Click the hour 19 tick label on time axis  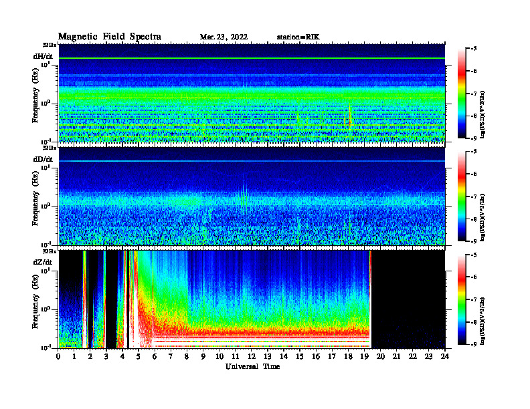pyautogui.click(x=364, y=356)
